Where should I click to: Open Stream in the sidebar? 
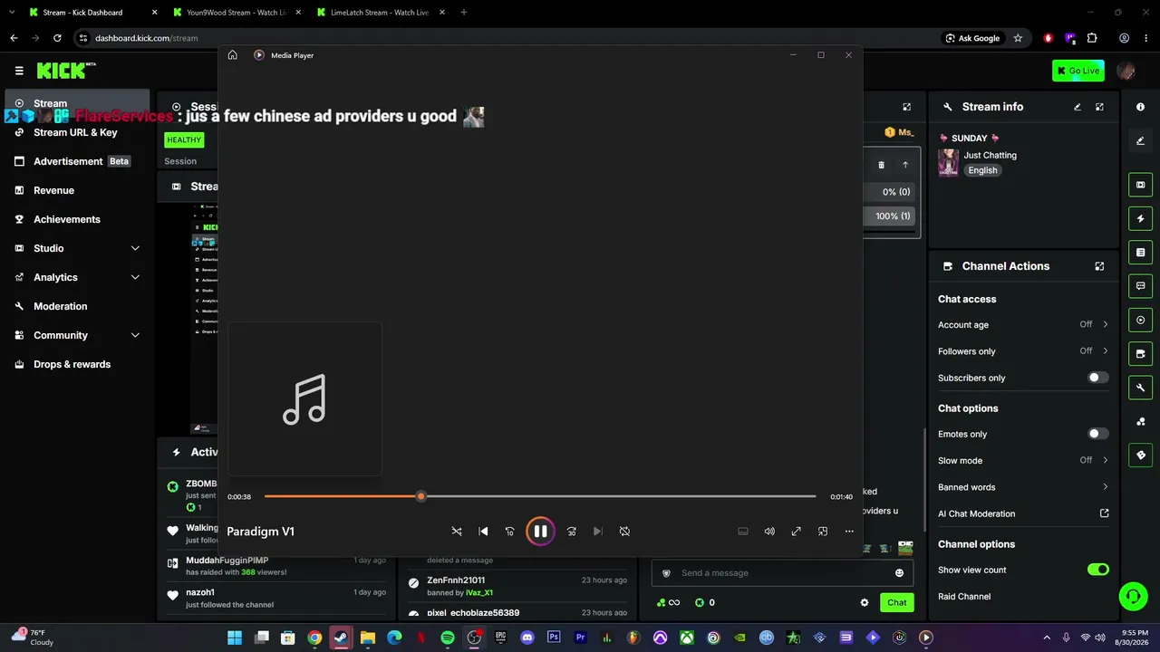click(x=77, y=103)
